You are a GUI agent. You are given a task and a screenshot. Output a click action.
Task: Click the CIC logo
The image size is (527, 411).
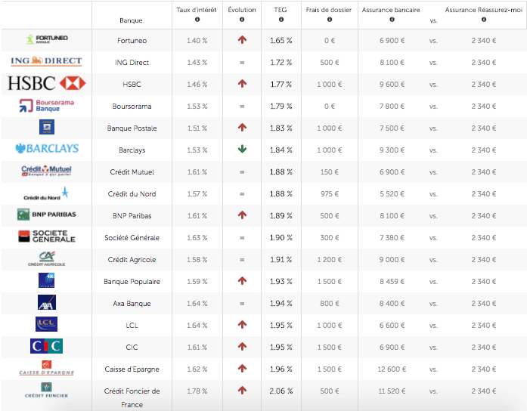tap(47, 347)
